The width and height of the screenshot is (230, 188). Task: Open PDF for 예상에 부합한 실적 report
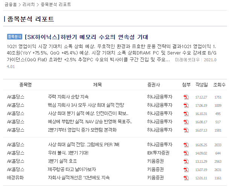pos(186,122)
